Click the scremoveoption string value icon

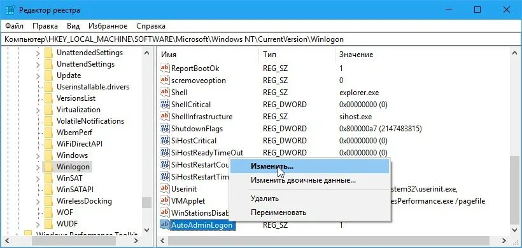tap(165, 80)
